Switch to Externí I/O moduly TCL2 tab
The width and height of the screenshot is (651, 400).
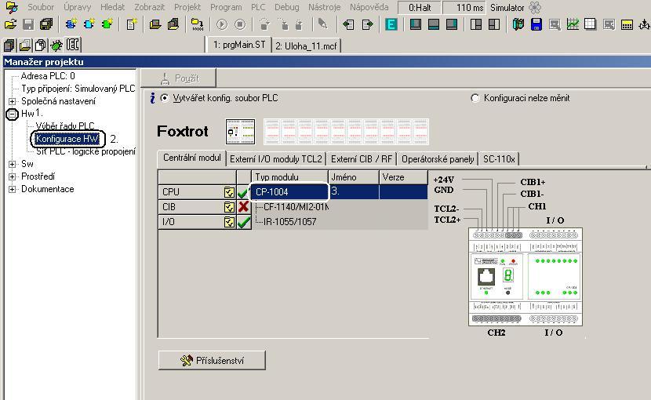pos(275,159)
